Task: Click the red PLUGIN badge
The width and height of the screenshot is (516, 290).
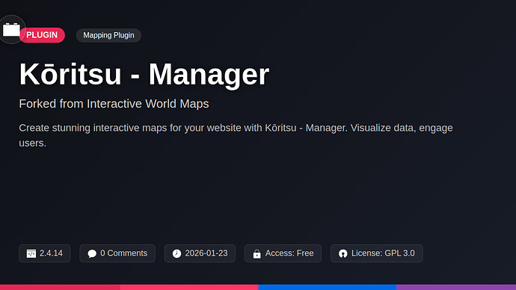Action: tap(42, 35)
